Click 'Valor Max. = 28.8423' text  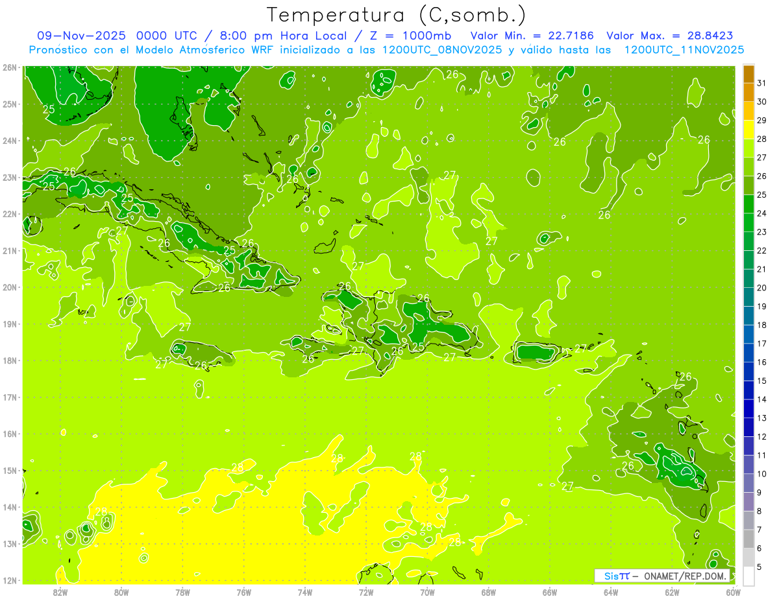click(x=669, y=36)
